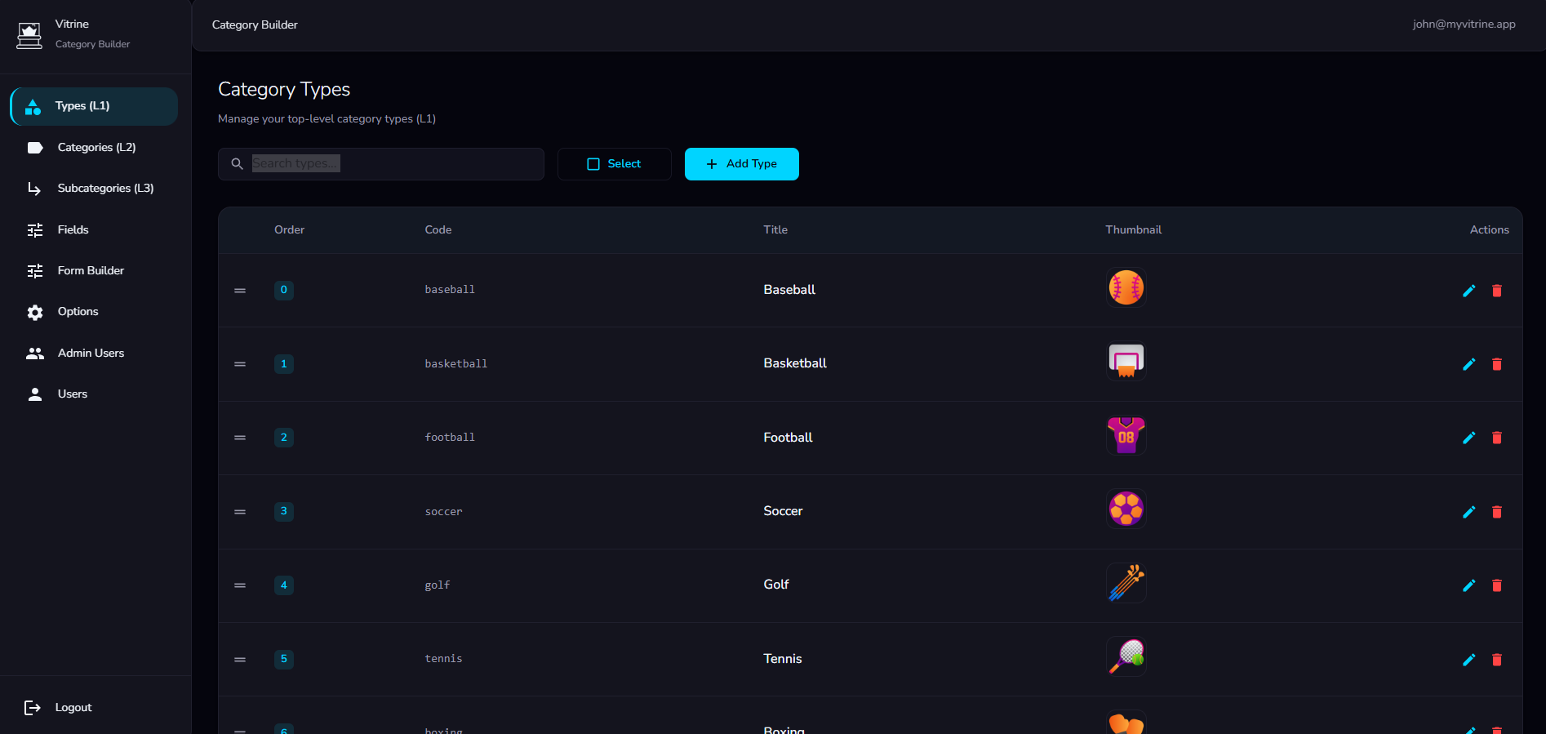Click the drag handle of Golf row
The height and width of the screenshot is (734, 1546).
[240, 585]
